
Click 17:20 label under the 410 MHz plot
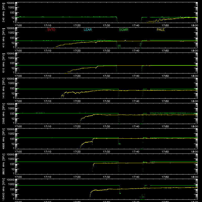77,51
